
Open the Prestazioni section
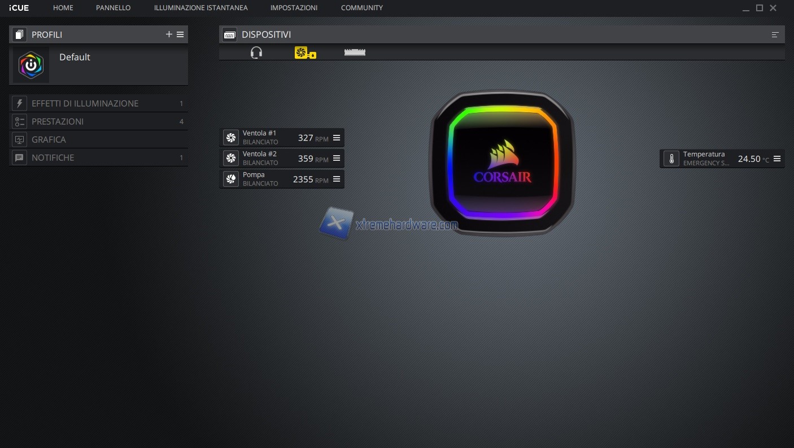click(x=58, y=122)
